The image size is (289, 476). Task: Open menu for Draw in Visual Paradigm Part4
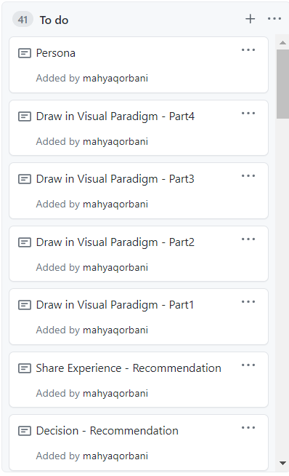[x=248, y=114]
